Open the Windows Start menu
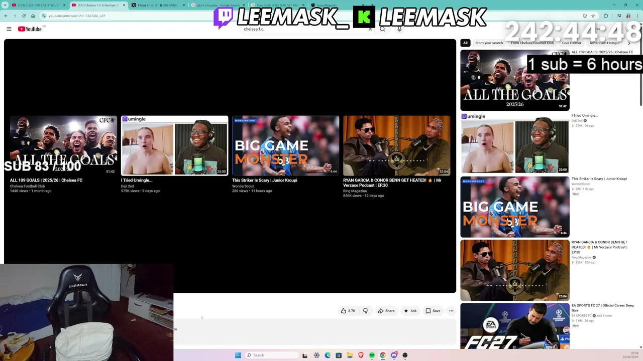This screenshot has width=643, height=361. coord(238,355)
